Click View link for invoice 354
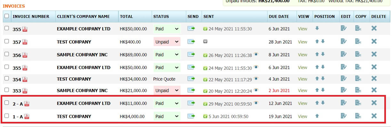The image size is (392, 127). pos(302,79)
